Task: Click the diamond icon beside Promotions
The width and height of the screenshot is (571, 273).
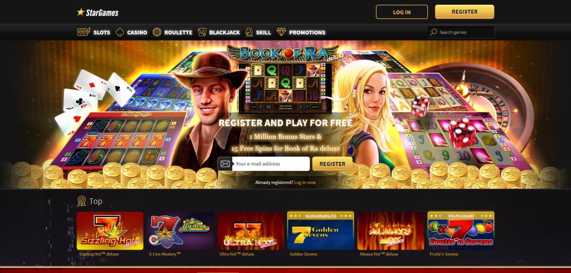Action: coord(281,32)
